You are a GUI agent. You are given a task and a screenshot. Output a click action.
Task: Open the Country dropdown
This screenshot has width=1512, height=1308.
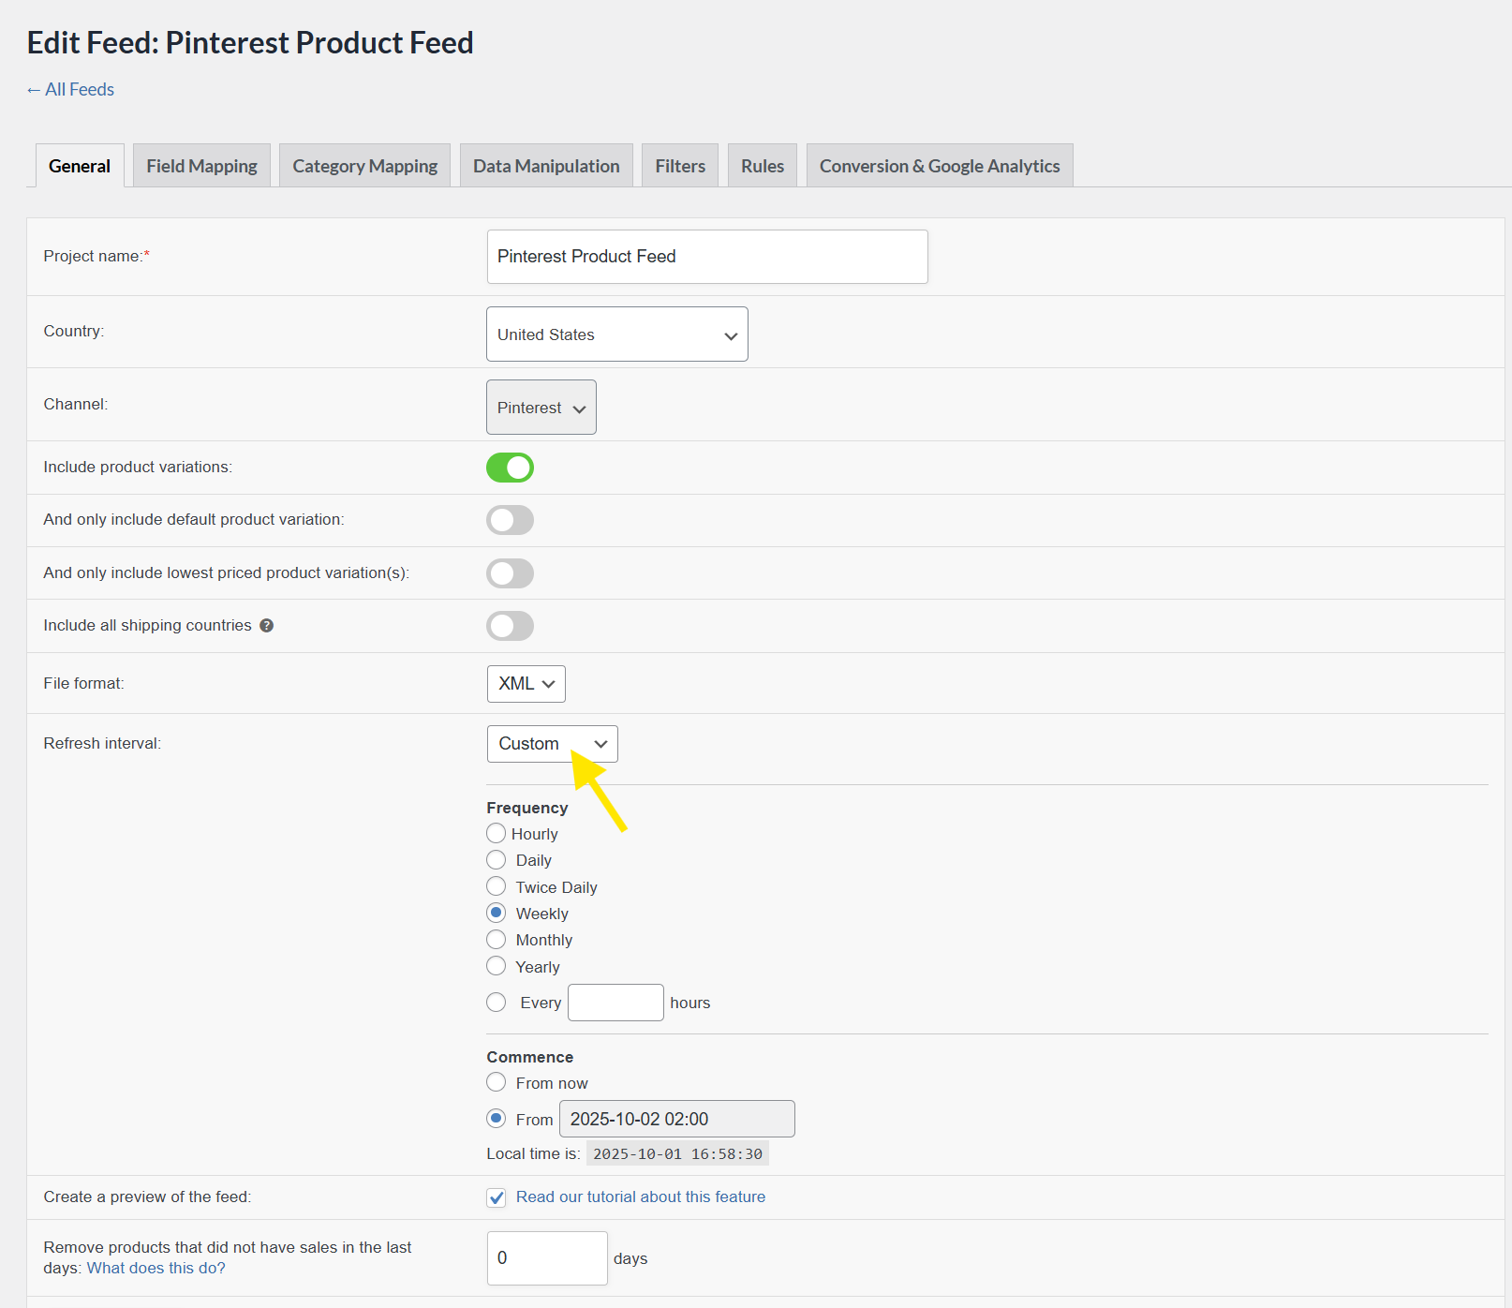point(616,334)
